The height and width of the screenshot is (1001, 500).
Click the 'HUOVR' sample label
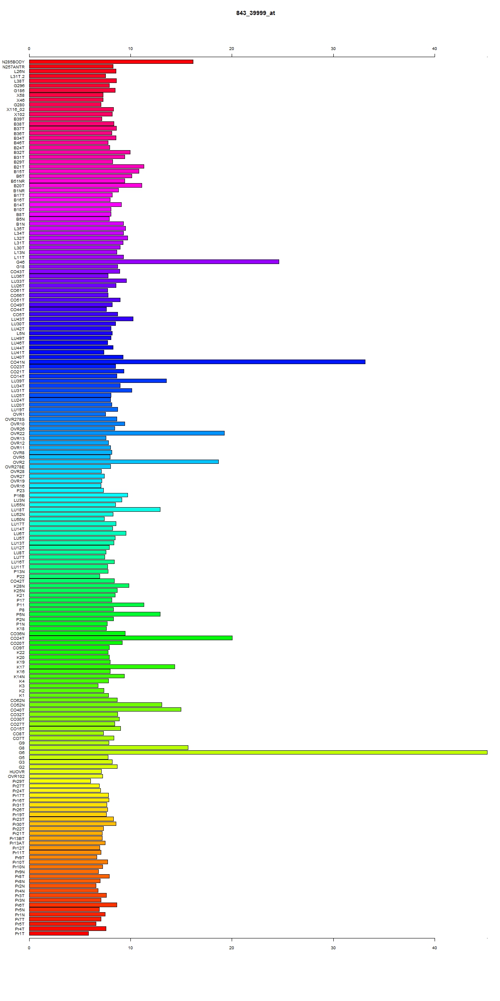[17, 772]
